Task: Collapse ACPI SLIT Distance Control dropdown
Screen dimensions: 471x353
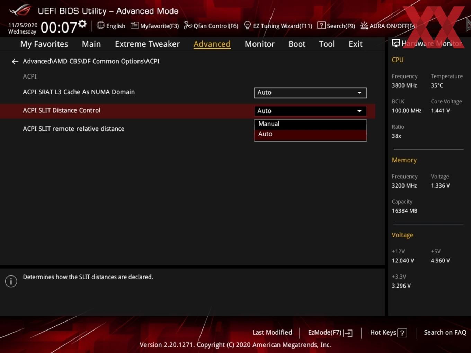Action: pos(310,111)
